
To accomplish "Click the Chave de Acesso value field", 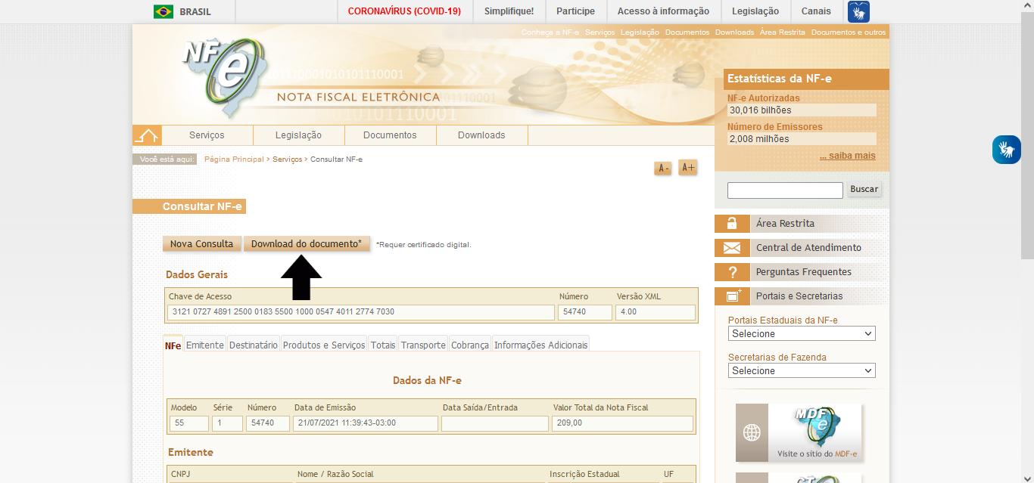I will (x=361, y=312).
